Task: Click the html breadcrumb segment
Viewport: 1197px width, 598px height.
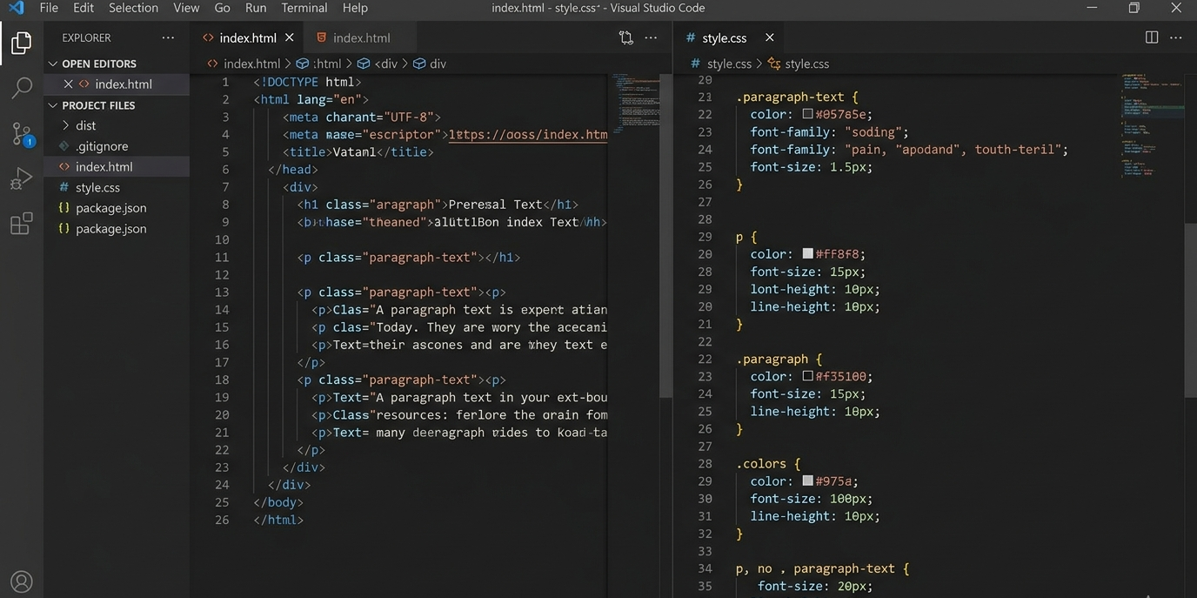Action: (327, 64)
